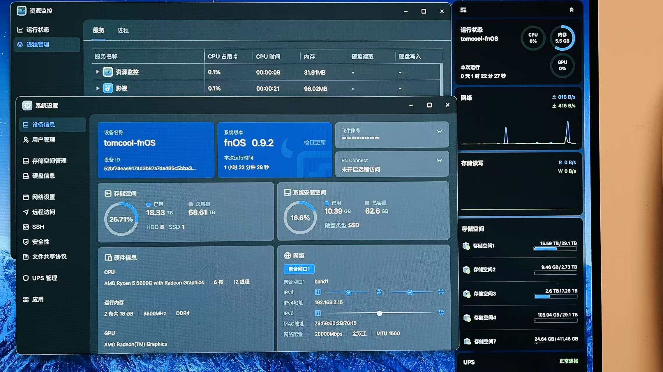Click the 设备 ID value
This screenshot has width=663, height=372.
click(x=150, y=168)
